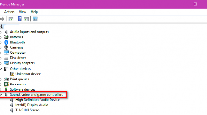Select the Display adapters label

coord(22,63)
